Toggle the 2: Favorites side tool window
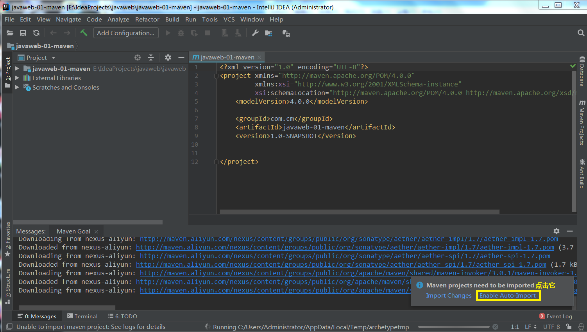 [7, 239]
